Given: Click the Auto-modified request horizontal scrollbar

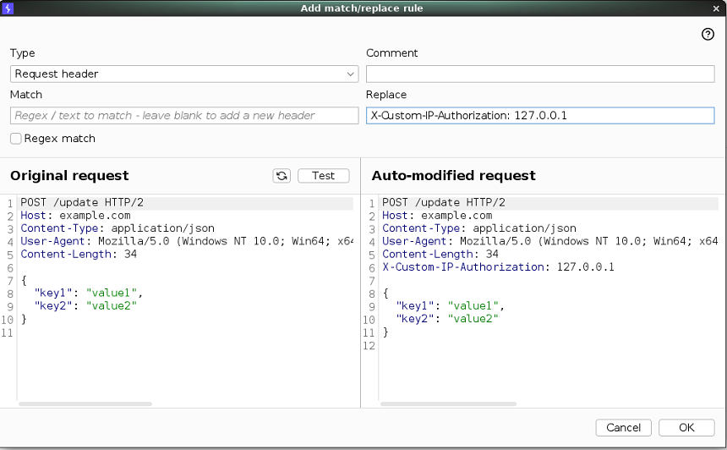Looking at the screenshot, I should point(446,404).
